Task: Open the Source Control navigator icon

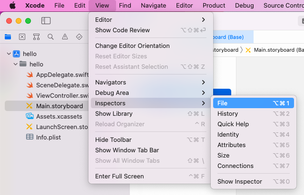Action: 22,37
